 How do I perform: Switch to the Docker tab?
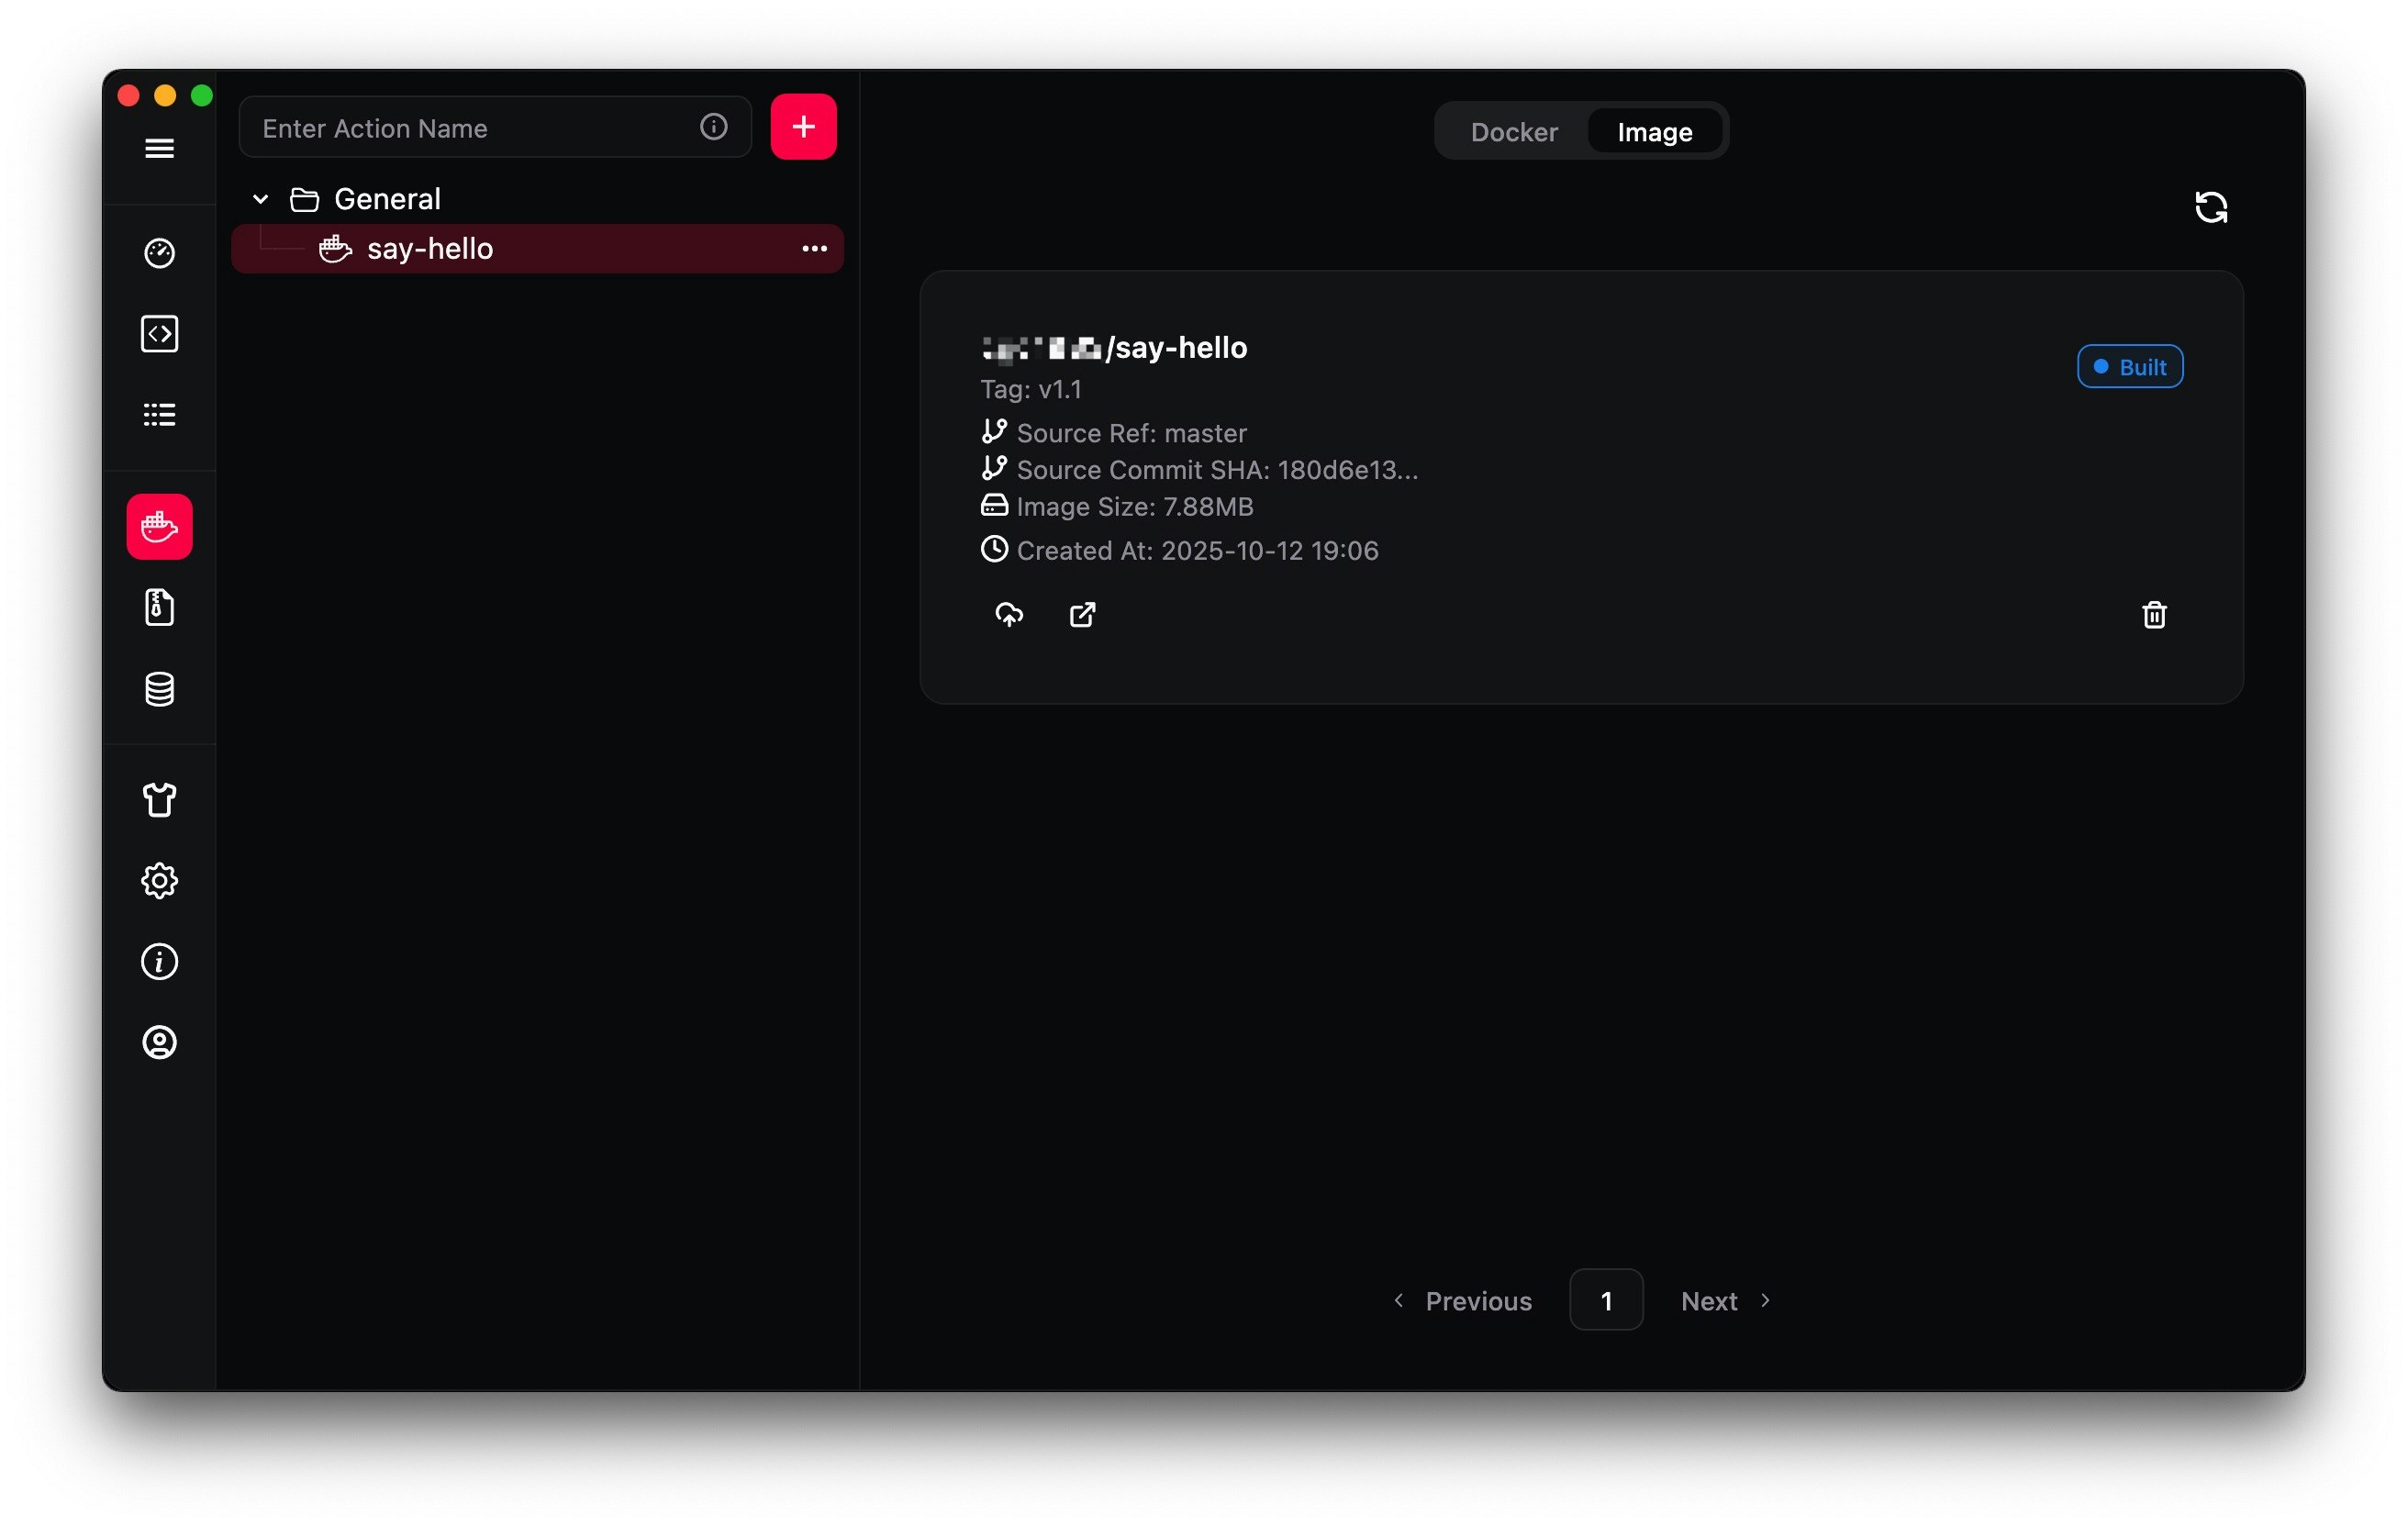[x=1513, y=131]
